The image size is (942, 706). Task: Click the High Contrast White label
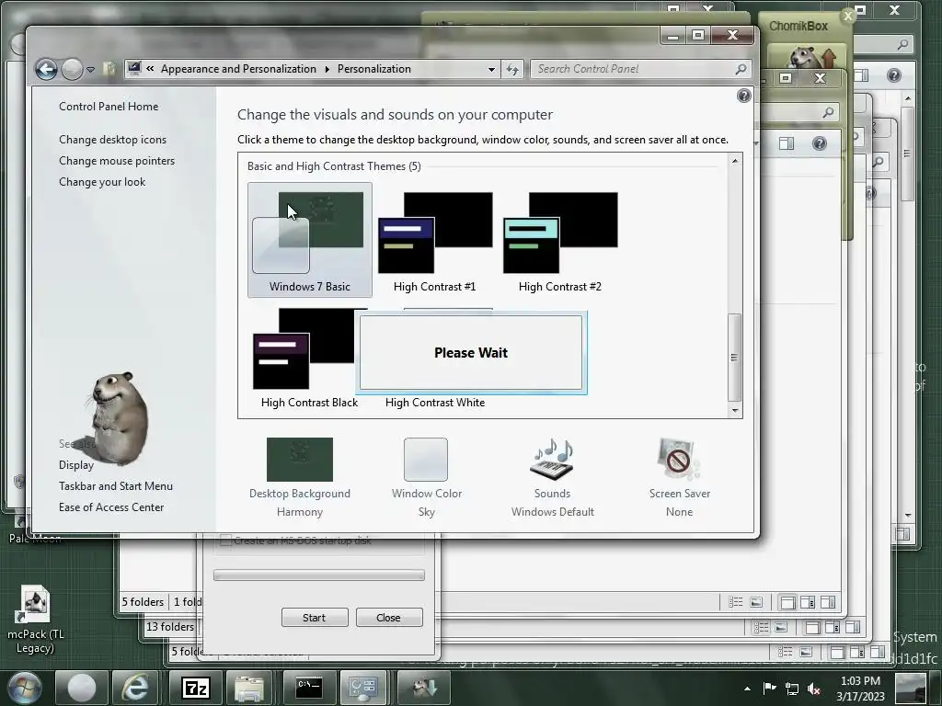(435, 403)
